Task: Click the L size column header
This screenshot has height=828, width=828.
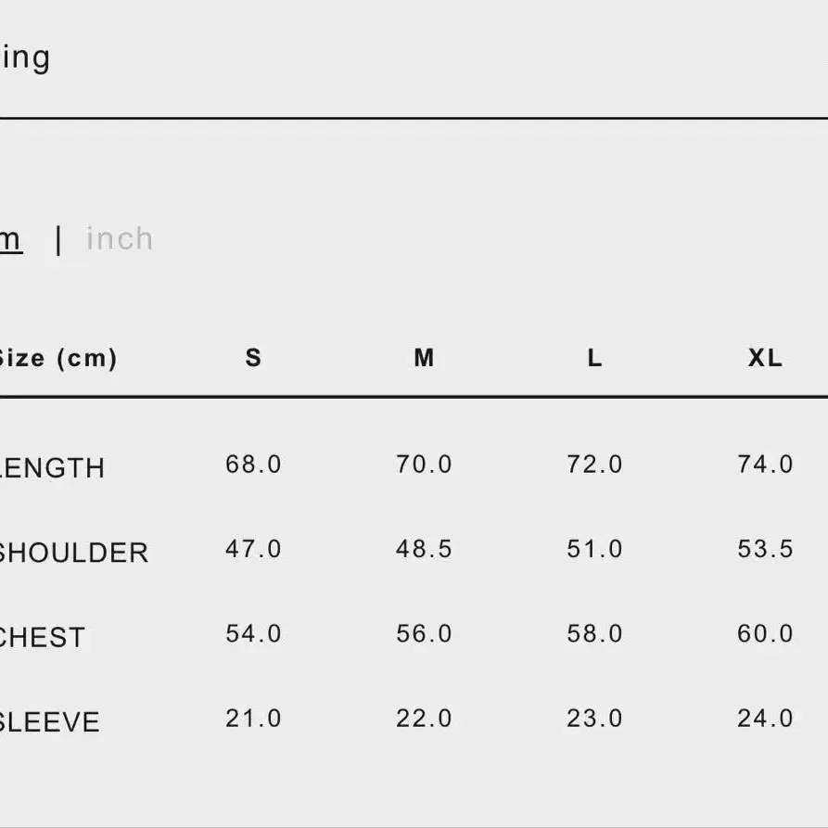Action: (594, 358)
